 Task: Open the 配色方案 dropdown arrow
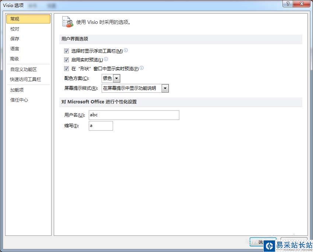pos(117,78)
